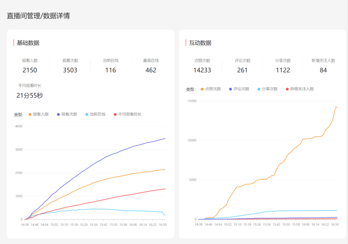
Task: Select the 分享次数 value 1122
Action: tap(283, 70)
